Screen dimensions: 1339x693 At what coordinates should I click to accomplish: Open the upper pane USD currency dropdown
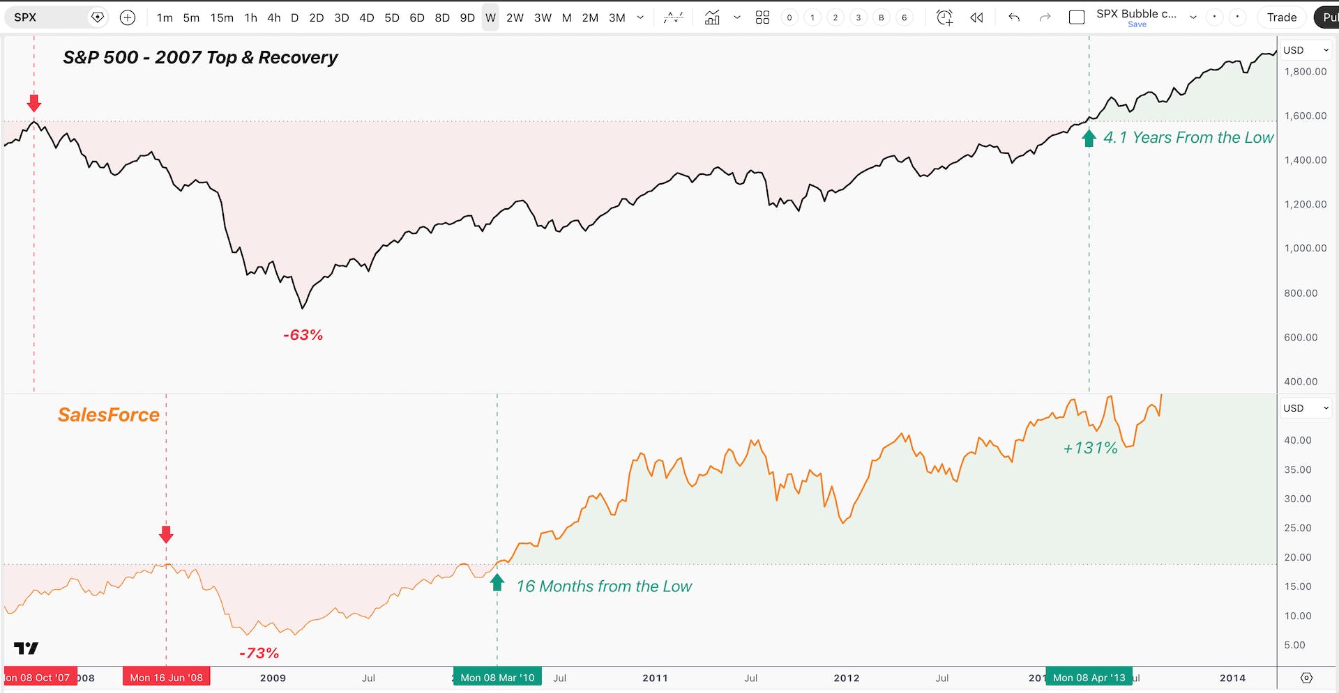(x=1306, y=50)
